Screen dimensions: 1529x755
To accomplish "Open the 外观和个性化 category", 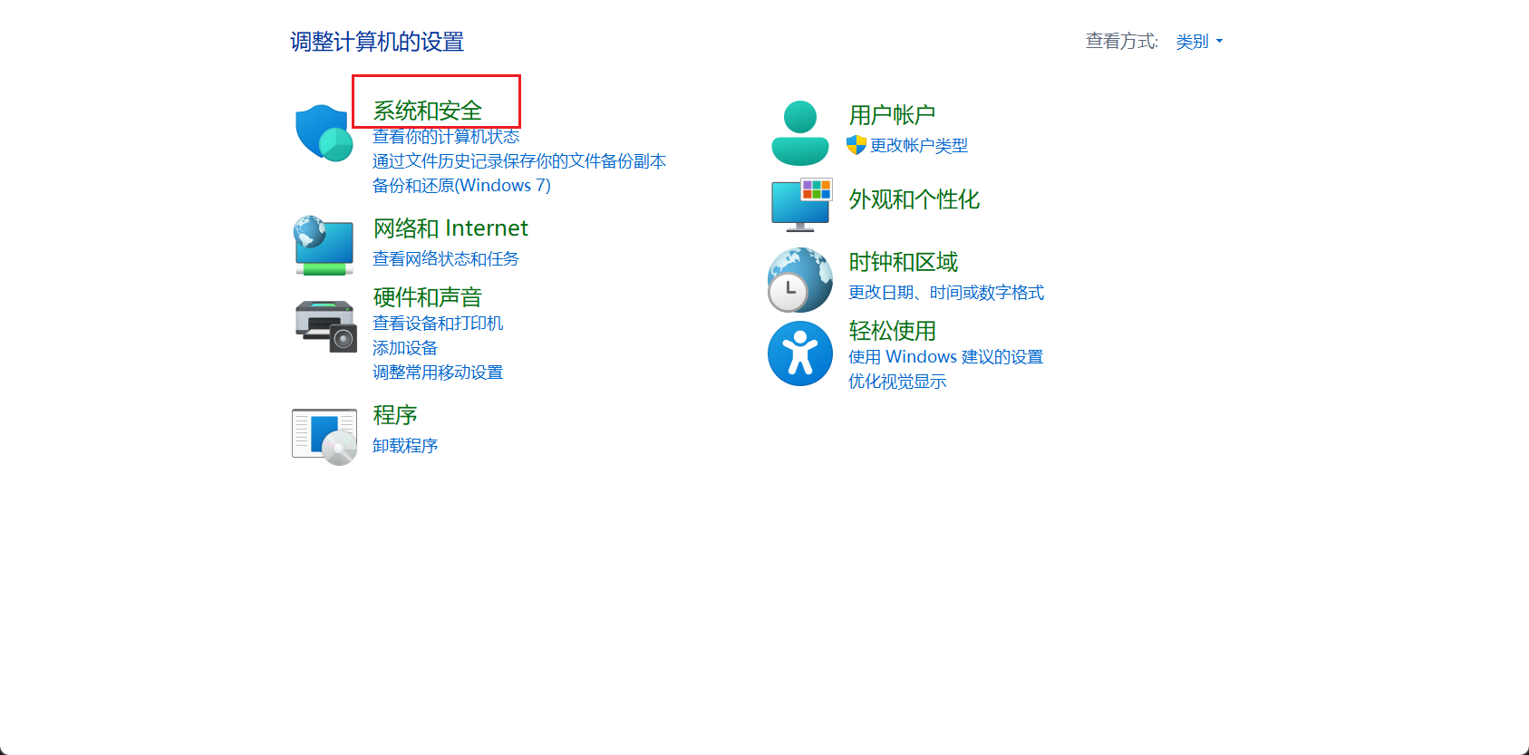I will tap(914, 199).
